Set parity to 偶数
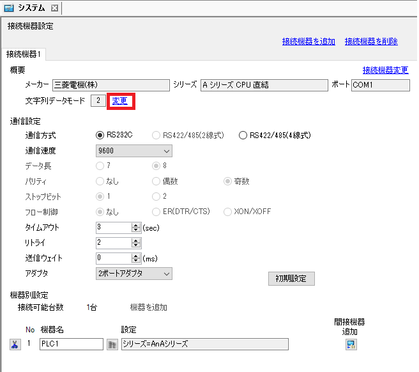 pos(156,182)
